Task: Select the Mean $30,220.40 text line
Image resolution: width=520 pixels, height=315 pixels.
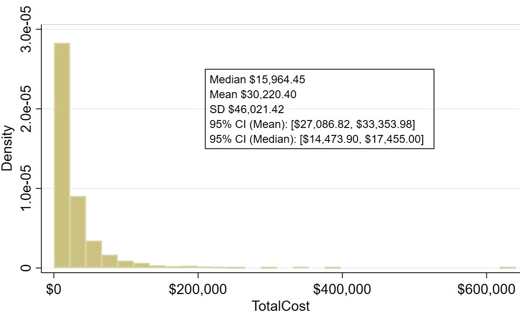Action: (253, 94)
